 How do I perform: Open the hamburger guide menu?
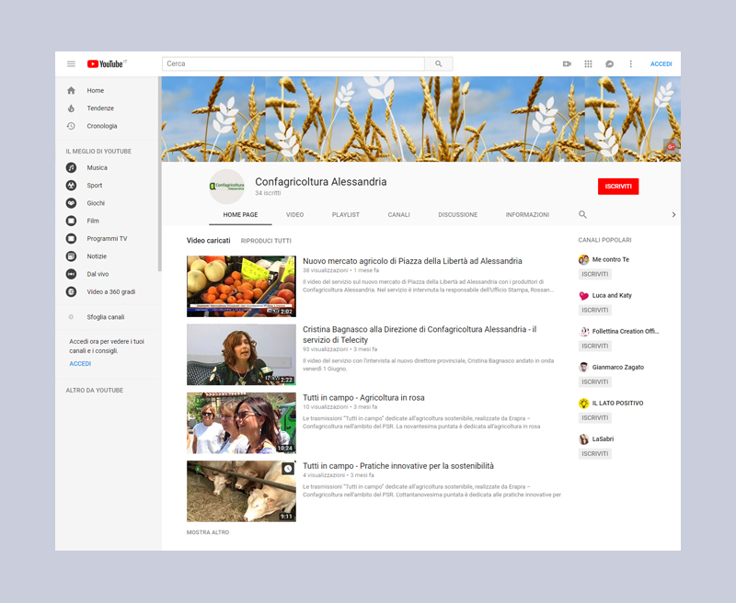pyautogui.click(x=71, y=63)
